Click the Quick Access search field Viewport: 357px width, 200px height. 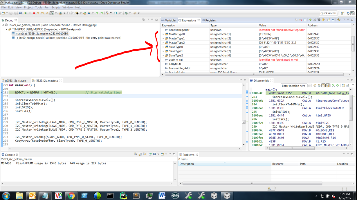coord(328,13)
